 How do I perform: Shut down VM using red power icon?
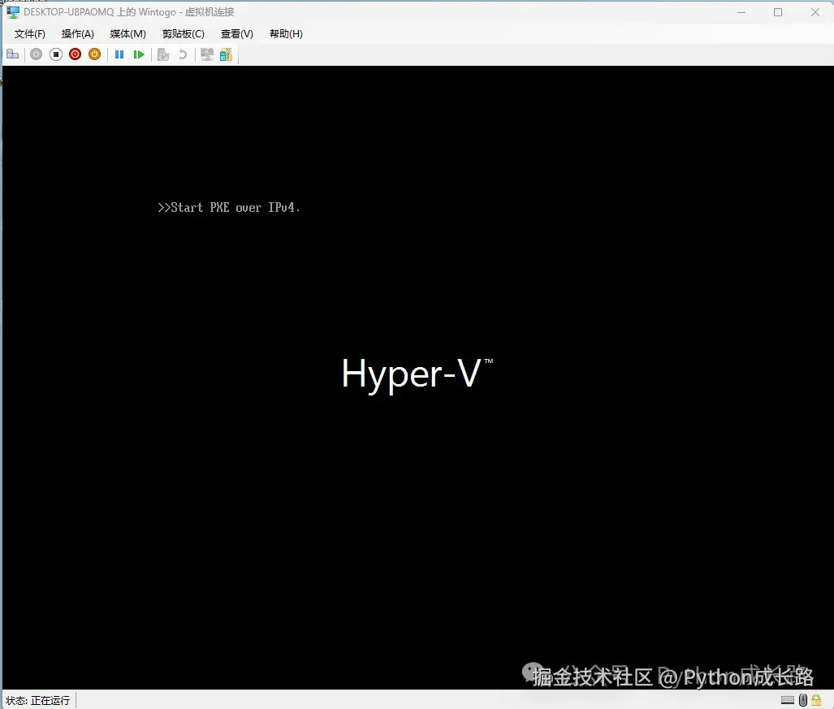point(75,54)
